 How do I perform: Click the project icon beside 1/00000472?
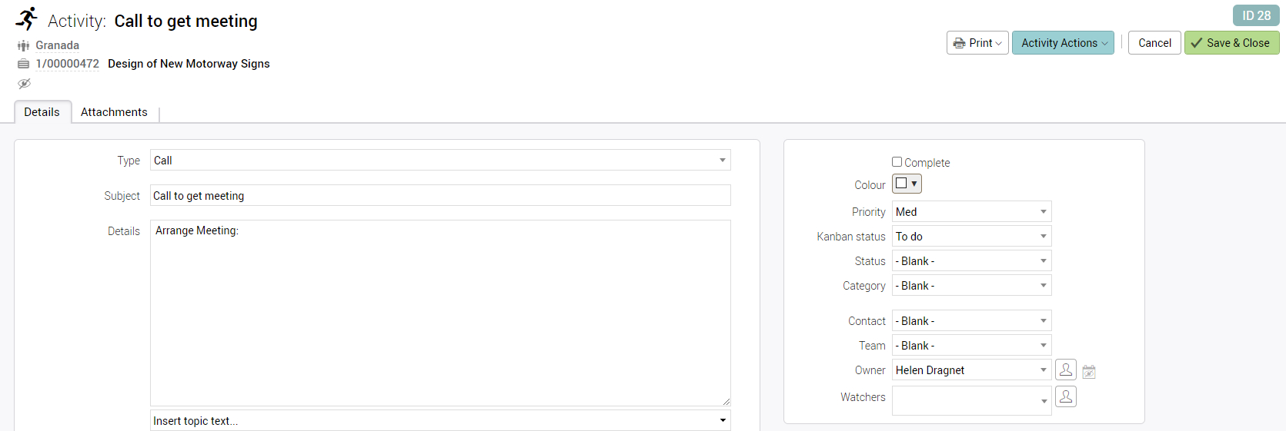coord(23,64)
